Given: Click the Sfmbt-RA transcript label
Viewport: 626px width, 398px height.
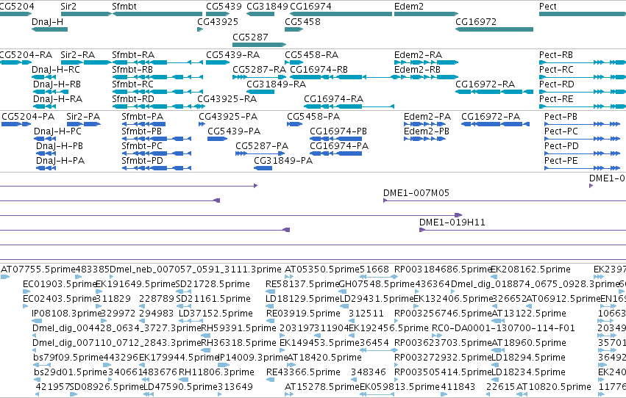Looking at the screenshot, I should pyautogui.click(x=133, y=55).
